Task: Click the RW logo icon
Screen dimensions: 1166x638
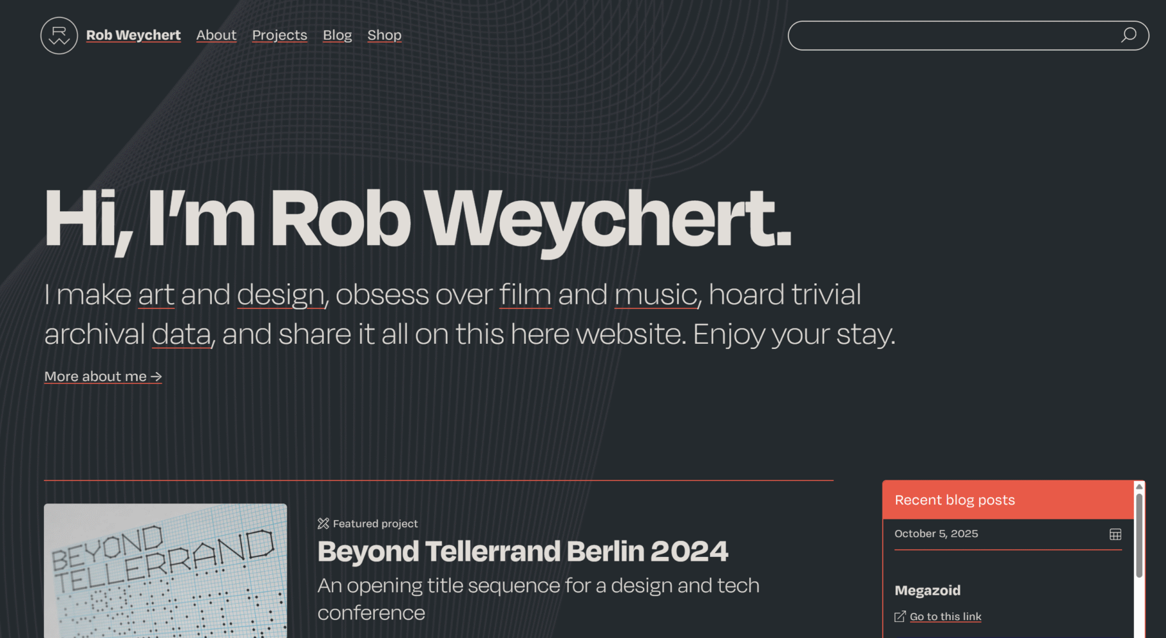Action: coord(58,36)
